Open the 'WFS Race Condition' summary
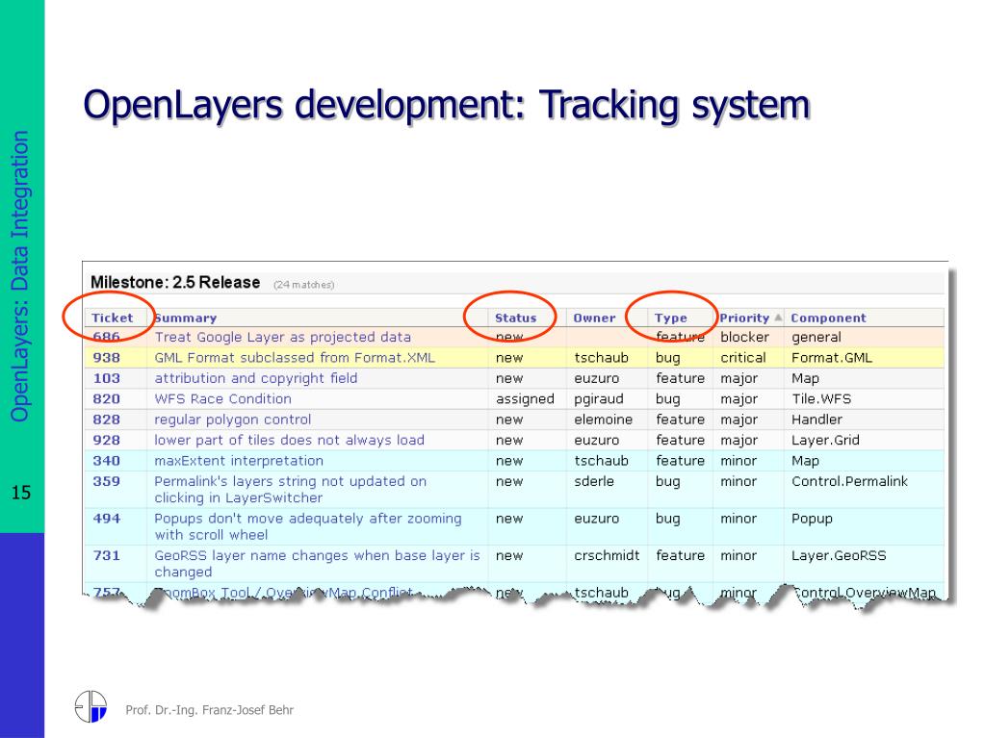The height and width of the screenshot is (738, 985). [223, 399]
